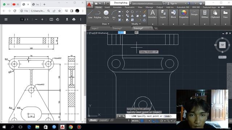
Task: Open the Annotate ribbon tab
Action: pyautogui.click(x=117, y=7)
